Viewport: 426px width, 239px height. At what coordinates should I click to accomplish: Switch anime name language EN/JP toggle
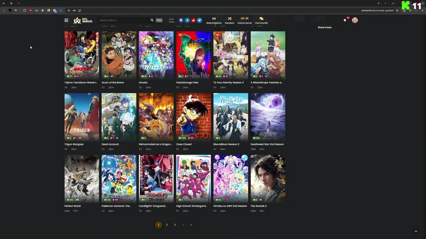[x=245, y=18]
